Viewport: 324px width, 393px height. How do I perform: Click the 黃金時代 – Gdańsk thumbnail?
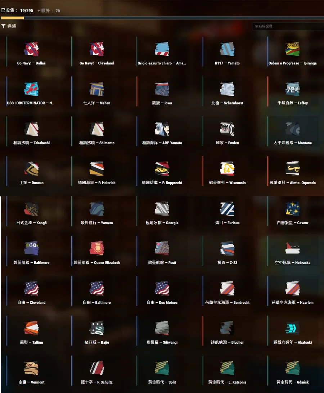(x=292, y=368)
